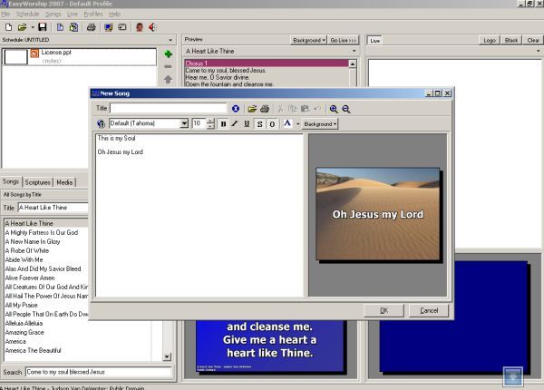This screenshot has width=544, height=390.
Task: Zoom in with the magnifier plus icon
Action: (x=334, y=109)
